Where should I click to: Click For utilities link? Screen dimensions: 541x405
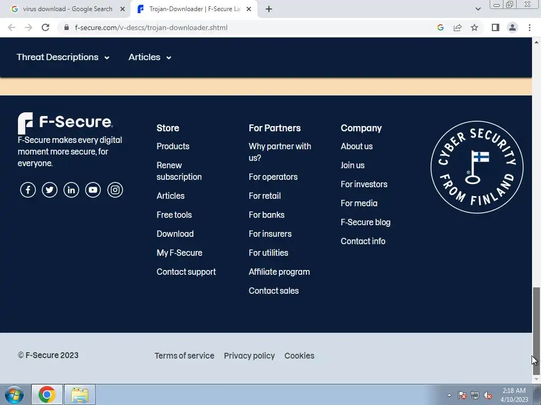pos(268,253)
